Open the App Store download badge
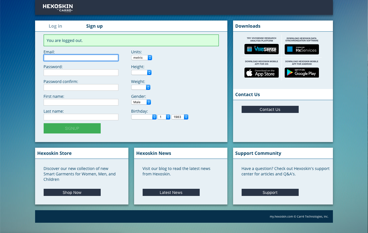Screen dimensions: 368x233 coord(261,72)
